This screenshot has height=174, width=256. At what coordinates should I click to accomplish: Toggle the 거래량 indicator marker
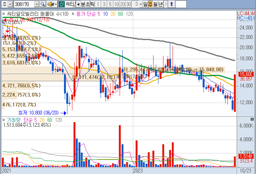4,120
